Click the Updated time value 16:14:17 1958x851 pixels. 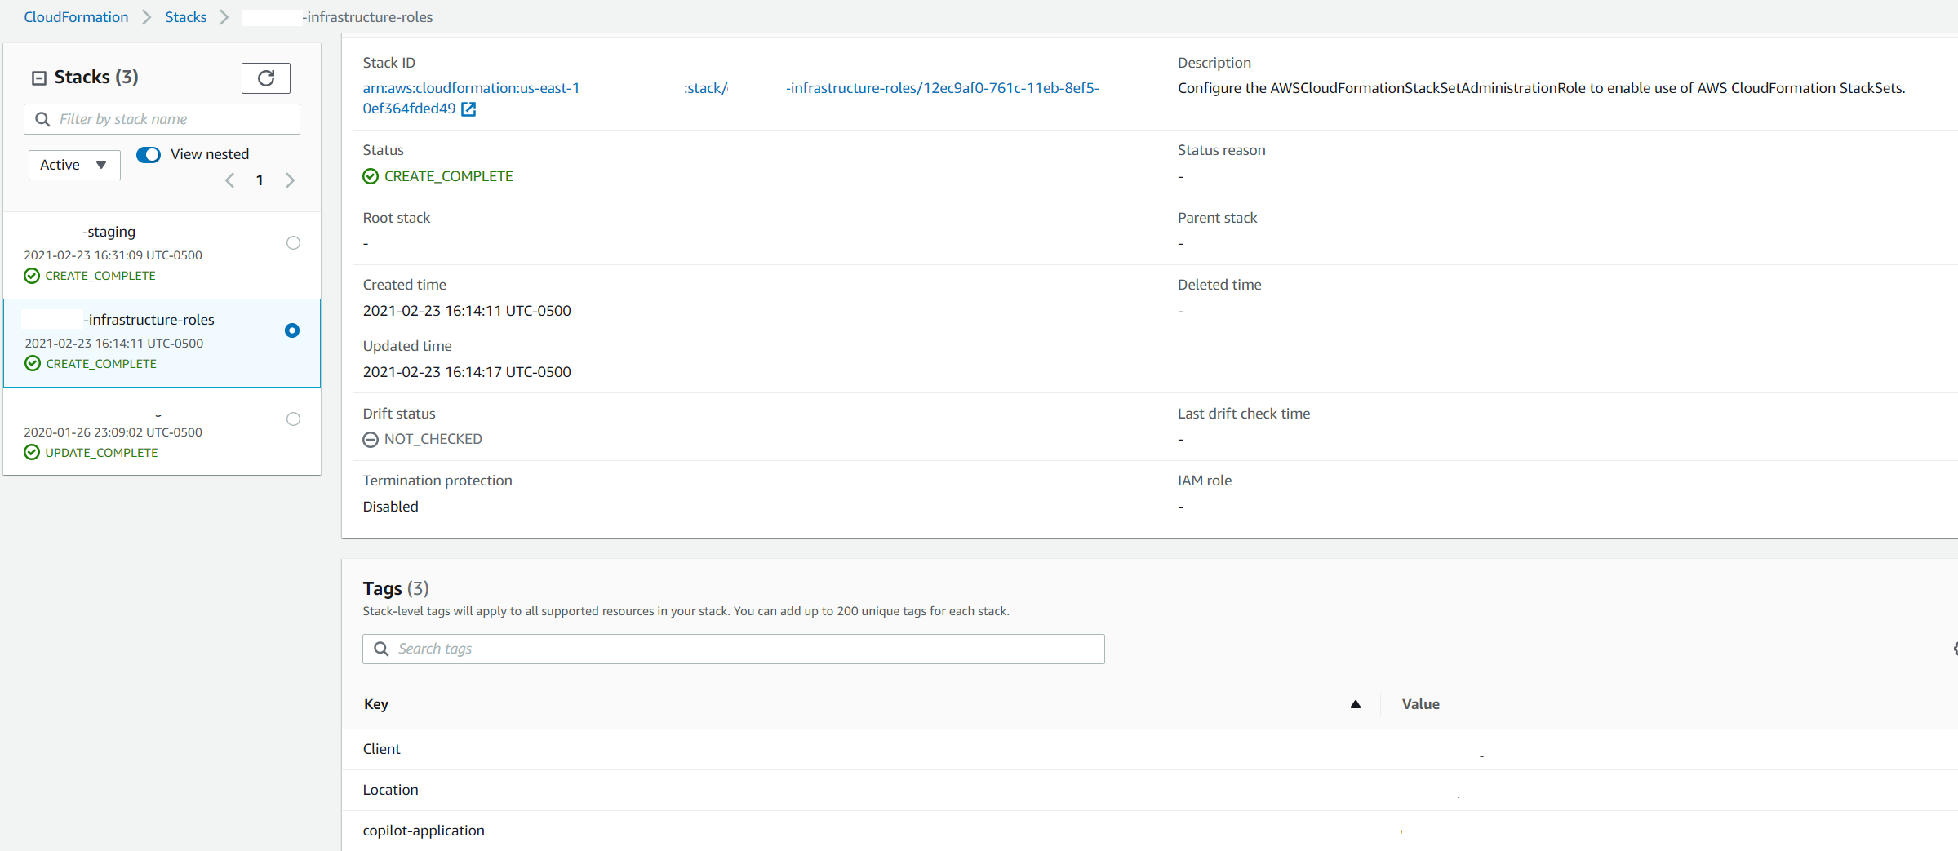pyautogui.click(x=467, y=372)
